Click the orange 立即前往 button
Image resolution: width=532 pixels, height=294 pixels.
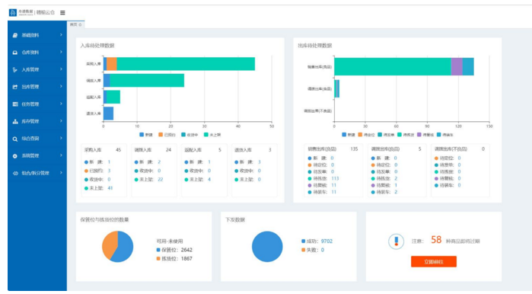point(434,261)
